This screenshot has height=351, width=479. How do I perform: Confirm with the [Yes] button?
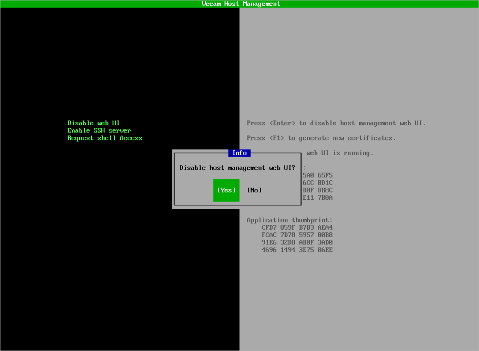pyautogui.click(x=226, y=190)
